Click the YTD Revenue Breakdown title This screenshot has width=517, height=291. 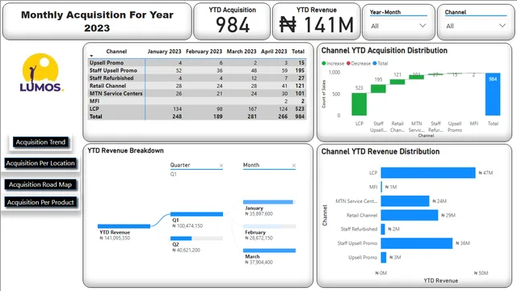(x=126, y=150)
